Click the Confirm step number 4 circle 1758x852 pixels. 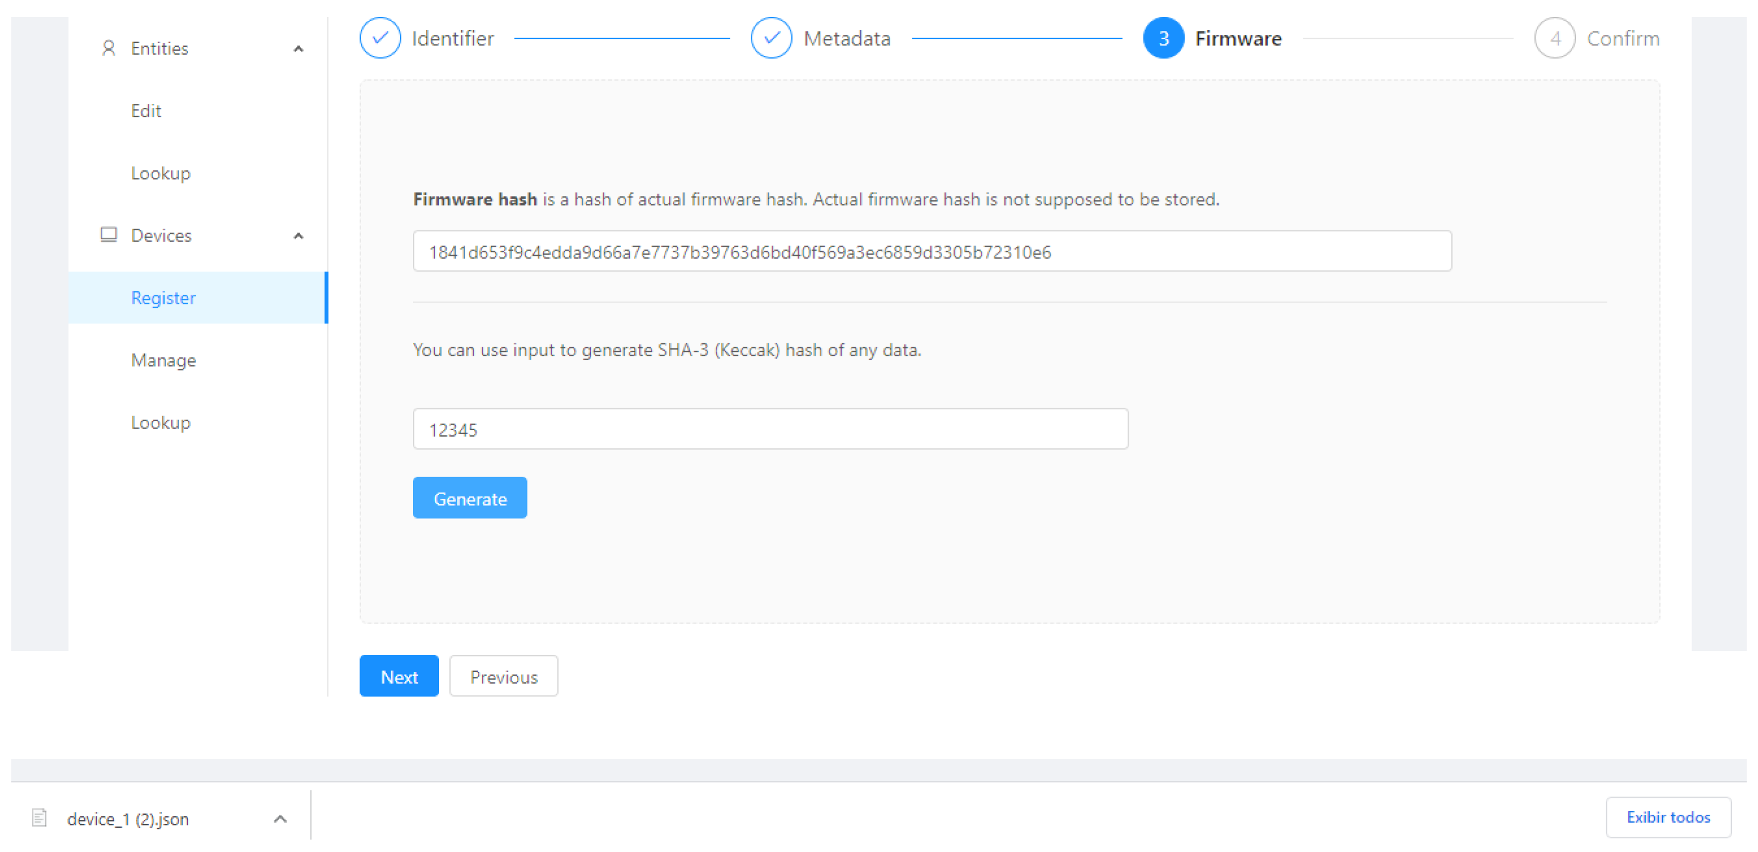(1554, 38)
